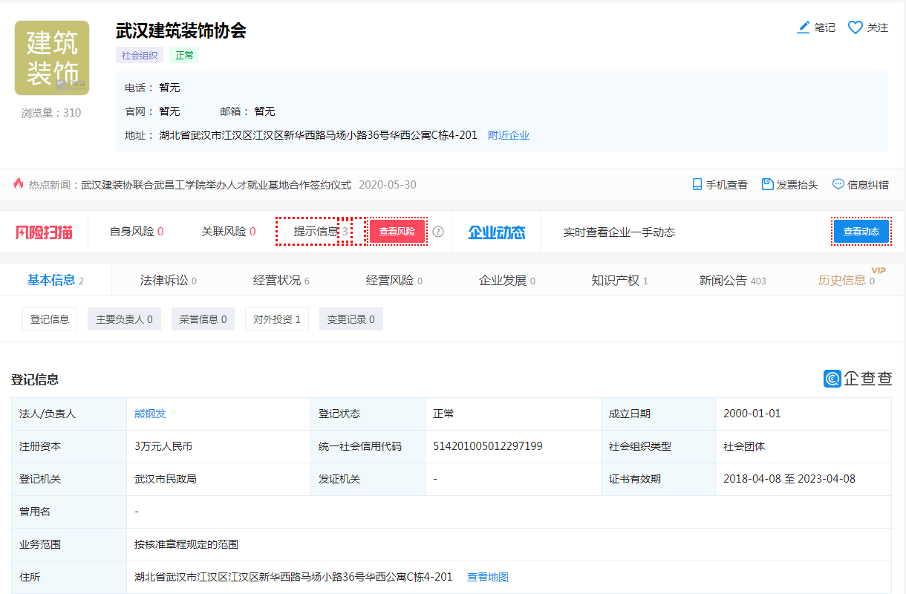Click the 笔记 pencil note icon
The width and height of the screenshot is (906, 594).
click(803, 27)
